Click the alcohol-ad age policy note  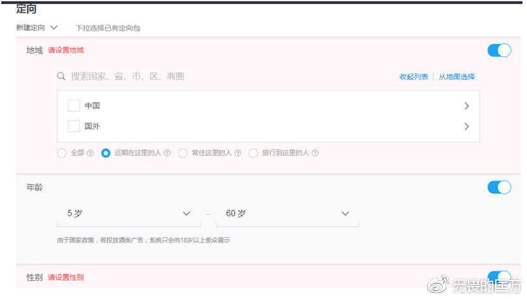[143, 240]
